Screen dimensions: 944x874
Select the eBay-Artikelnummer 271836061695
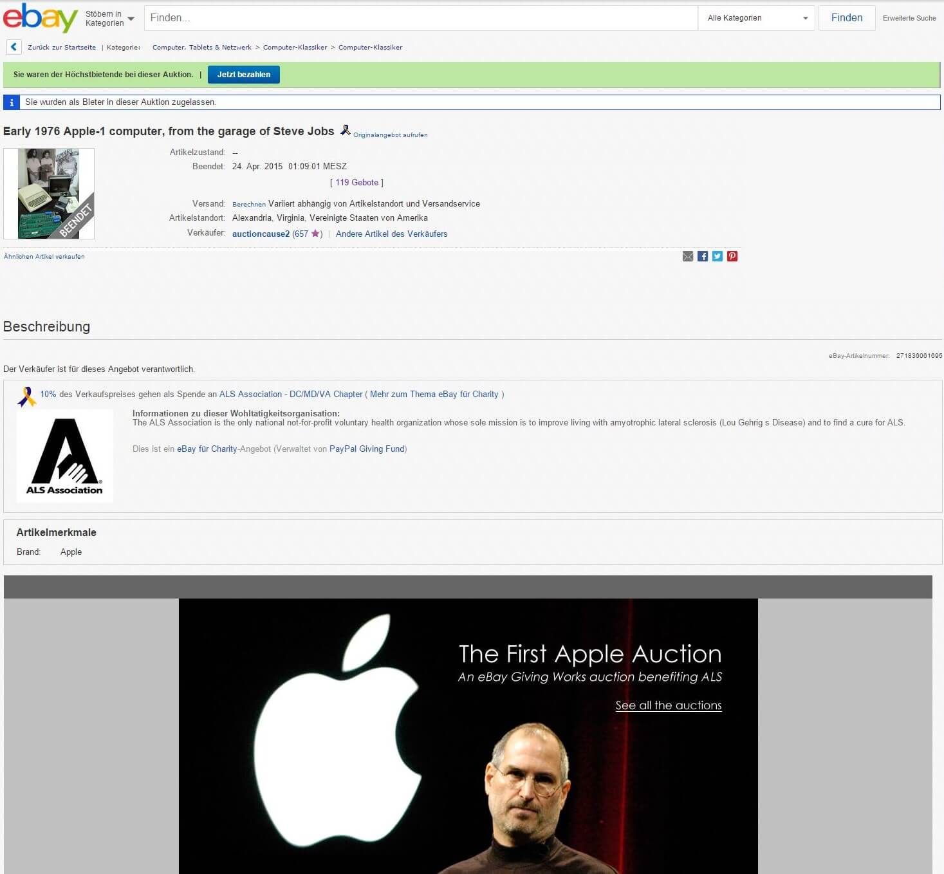(919, 356)
